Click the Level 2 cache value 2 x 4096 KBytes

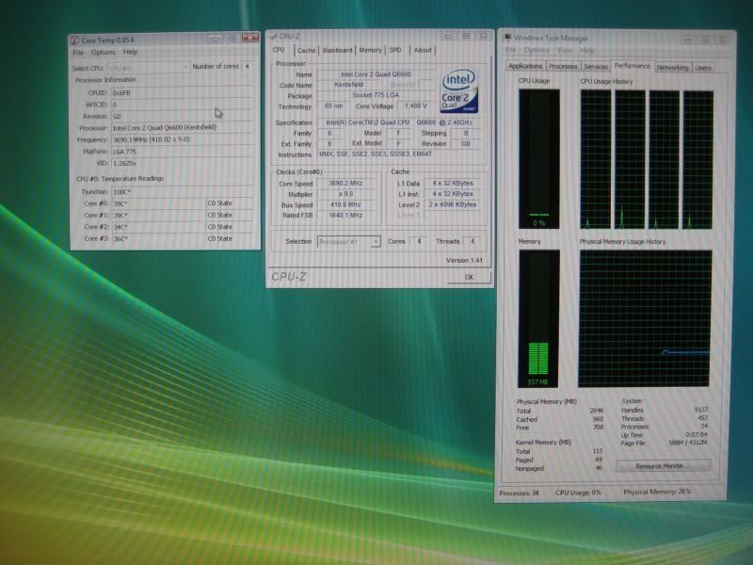pyautogui.click(x=453, y=204)
